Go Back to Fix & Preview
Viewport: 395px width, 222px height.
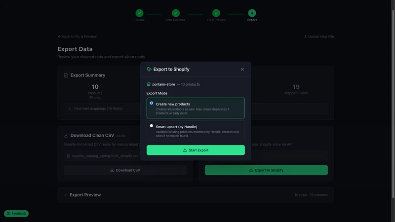[77, 37]
